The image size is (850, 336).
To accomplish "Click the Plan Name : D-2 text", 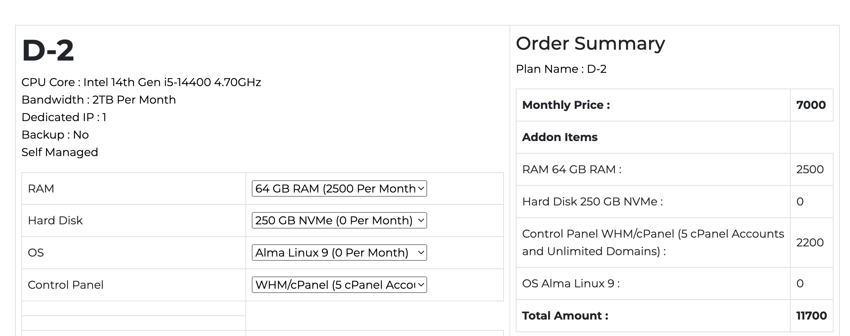I will tap(561, 69).
